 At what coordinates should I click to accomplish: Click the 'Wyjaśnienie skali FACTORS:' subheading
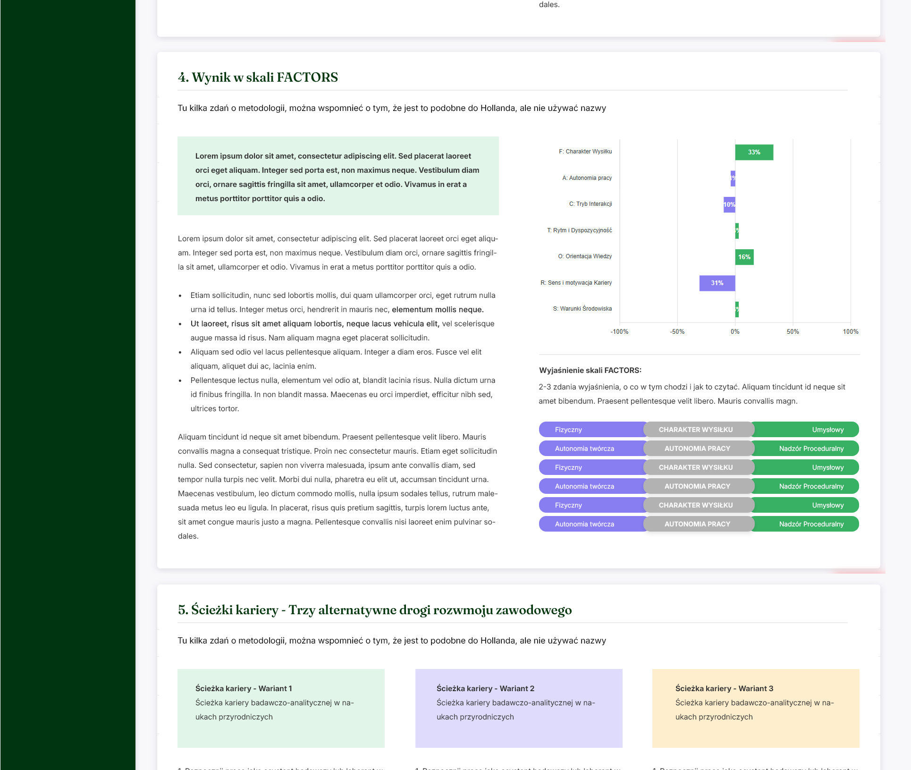pyautogui.click(x=590, y=370)
